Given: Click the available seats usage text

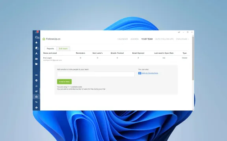Looking at the screenshot, I should tap(69, 87).
